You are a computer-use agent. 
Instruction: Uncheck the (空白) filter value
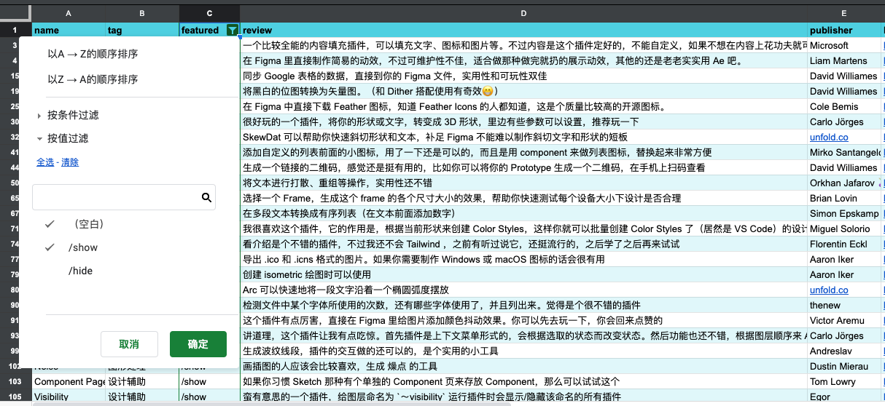click(x=85, y=224)
